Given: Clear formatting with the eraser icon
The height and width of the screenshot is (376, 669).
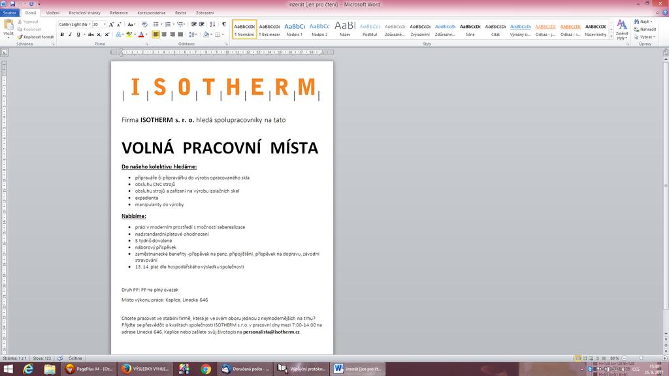Looking at the screenshot, I should (x=144, y=25).
